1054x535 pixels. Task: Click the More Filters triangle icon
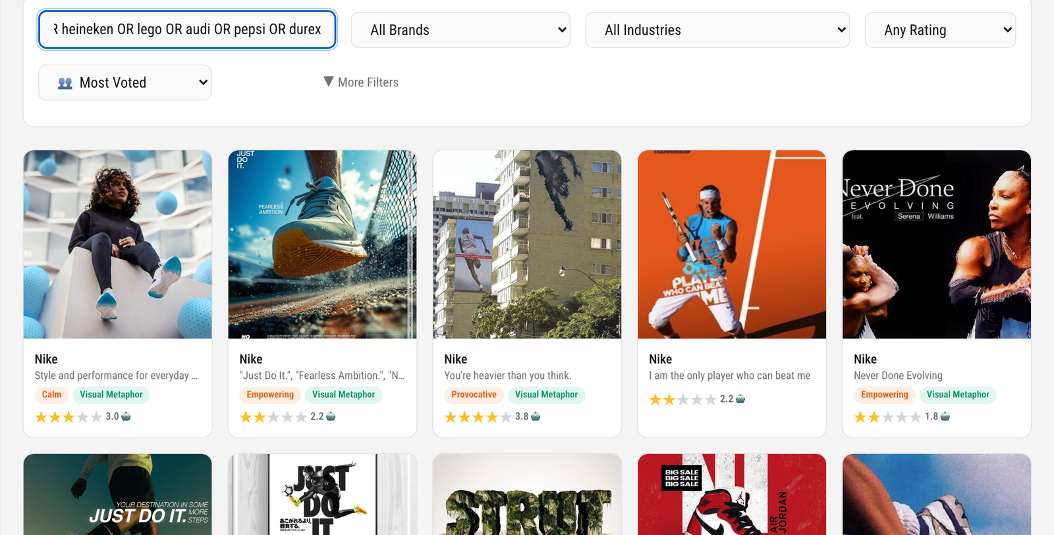coord(329,82)
